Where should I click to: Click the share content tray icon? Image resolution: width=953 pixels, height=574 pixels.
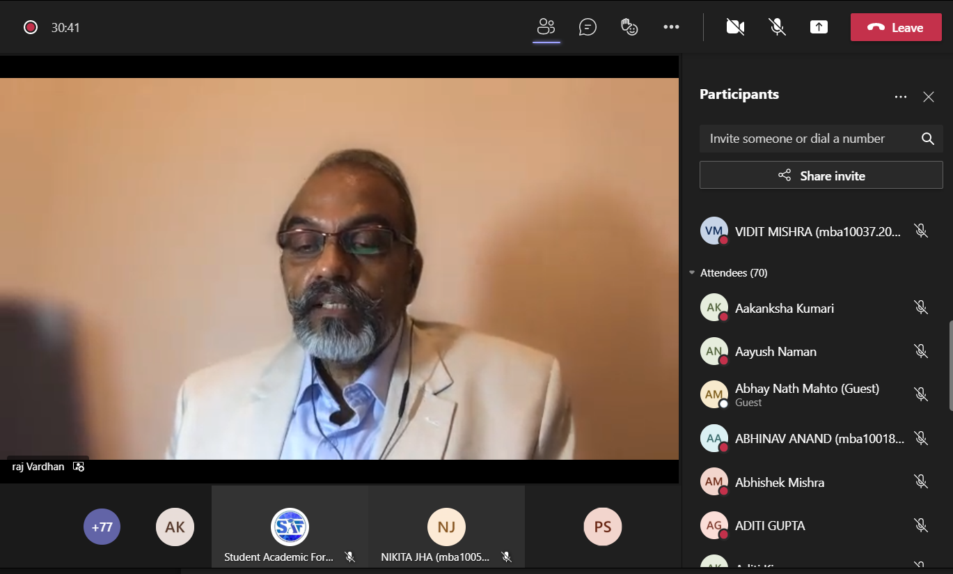[819, 27]
